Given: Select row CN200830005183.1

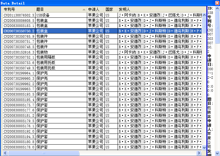Looking at the screenshot, I should coord(102,26).
